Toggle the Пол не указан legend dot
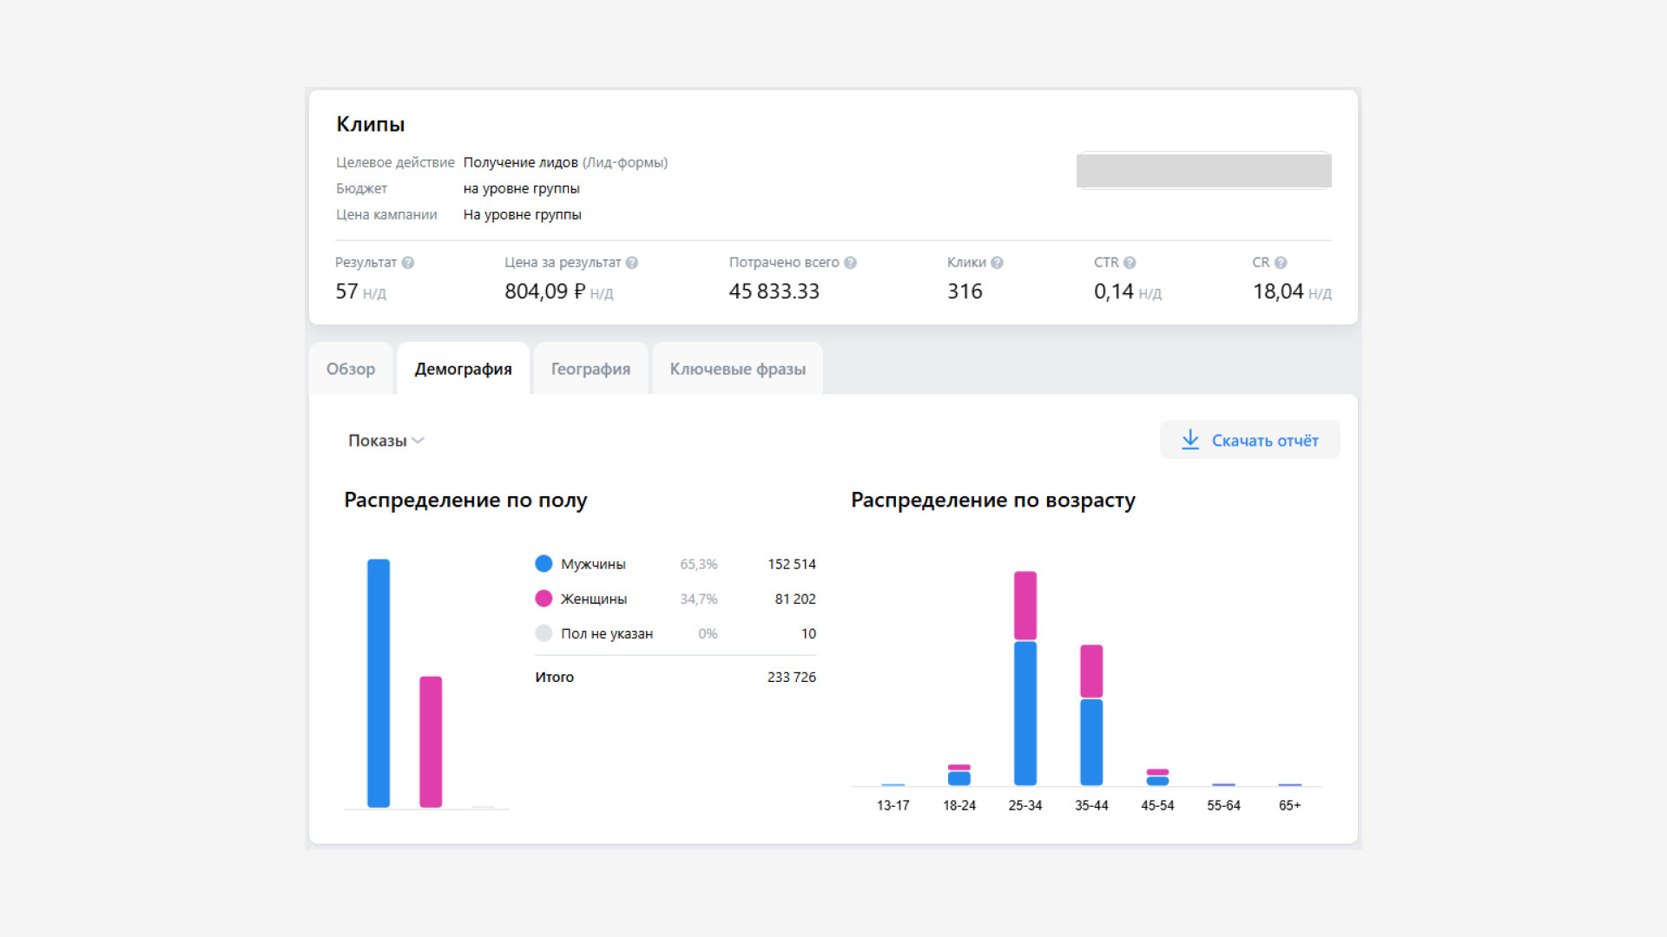Image resolution: width=1667 pixels, height=937 pixels. click(x=544, y=633)
